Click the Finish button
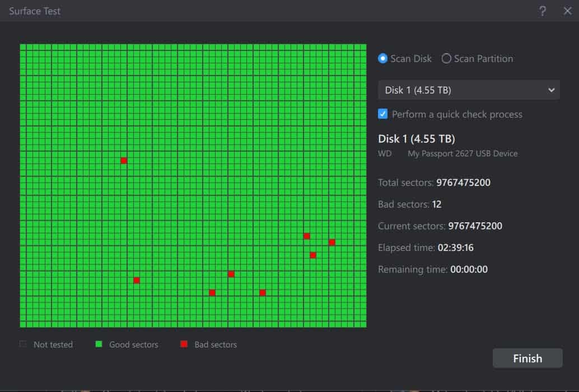Image resolution: width=579 pixels, height=392 pixels. pos(527,358)
